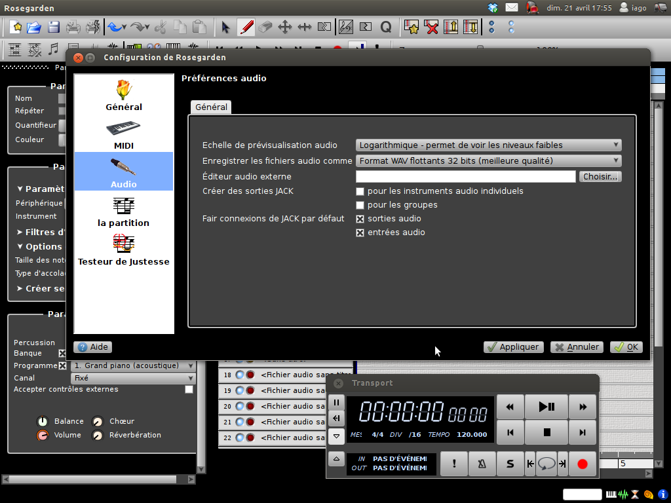The image size is (671, 503).
Task: Select the move tool with four arrows
Action: click(284, 28)
